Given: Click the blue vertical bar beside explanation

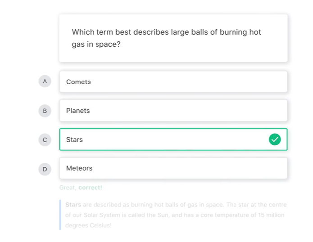Looking at the screenshot, I should (60, 215).
